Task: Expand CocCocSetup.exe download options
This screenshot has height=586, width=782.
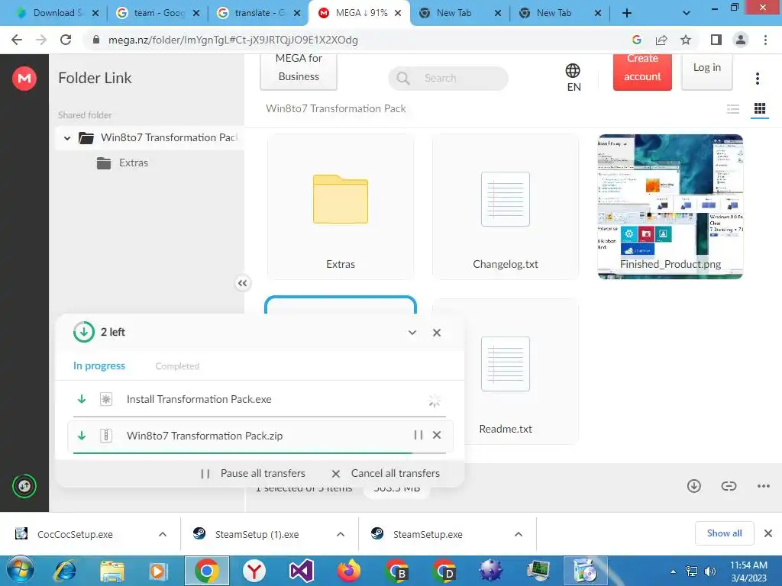Action: tap(162, 534)
